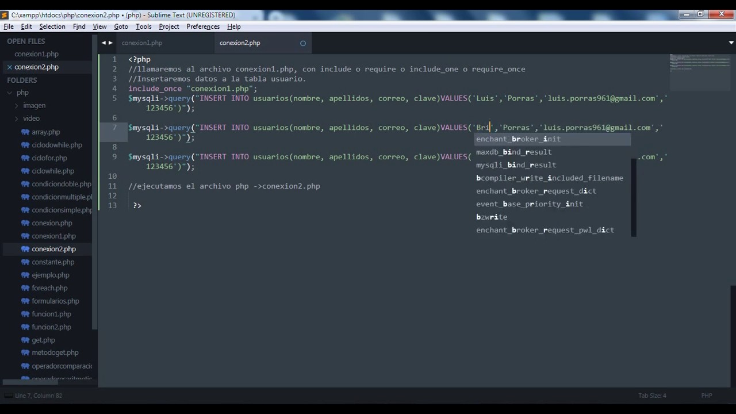Image resolution: width=736 pixels, height=414 pixels.
Task: Click the file icon next to get.php
Action: tap(25, 340)
